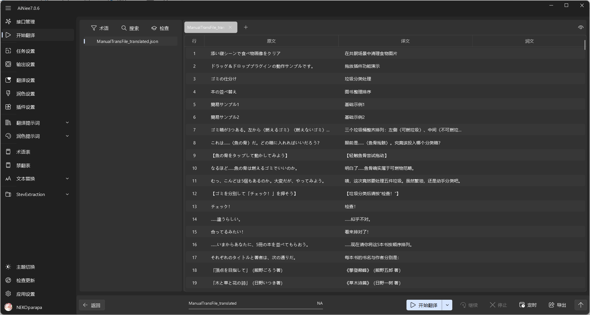Select ManualTransFile_translated.json in file list
Image resolution: width=590 pixels, height=315 pixels.
point(127,42)
